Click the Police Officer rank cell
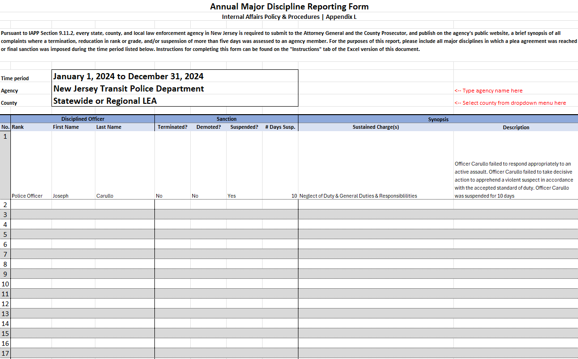578x359 pixels. (31, 165)
